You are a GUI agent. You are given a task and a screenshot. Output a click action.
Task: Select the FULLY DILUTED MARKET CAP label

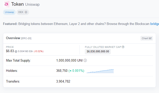(x=103, y=47)
